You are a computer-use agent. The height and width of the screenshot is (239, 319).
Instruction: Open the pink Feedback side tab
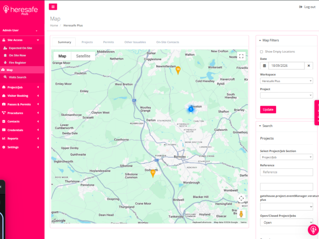click(317, 112)
